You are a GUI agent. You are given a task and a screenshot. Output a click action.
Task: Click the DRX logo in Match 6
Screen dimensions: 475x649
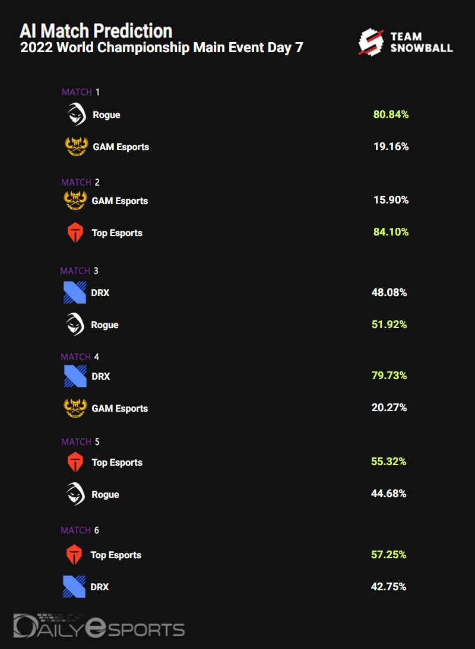74,587
